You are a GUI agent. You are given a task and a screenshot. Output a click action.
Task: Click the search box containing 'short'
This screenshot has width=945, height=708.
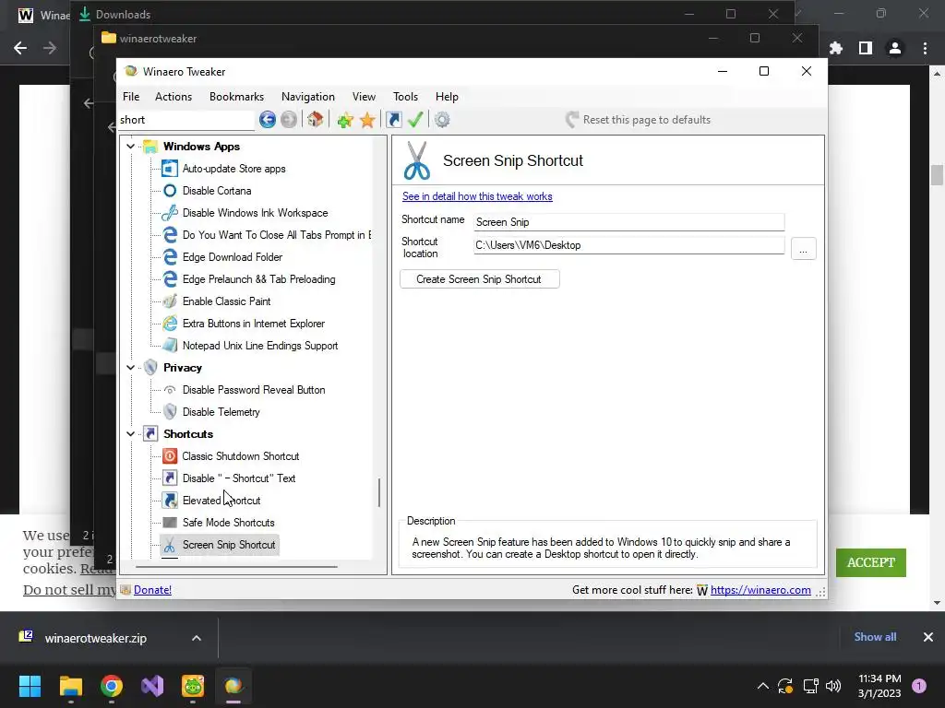pyautogui.click(x=186, y=120)
